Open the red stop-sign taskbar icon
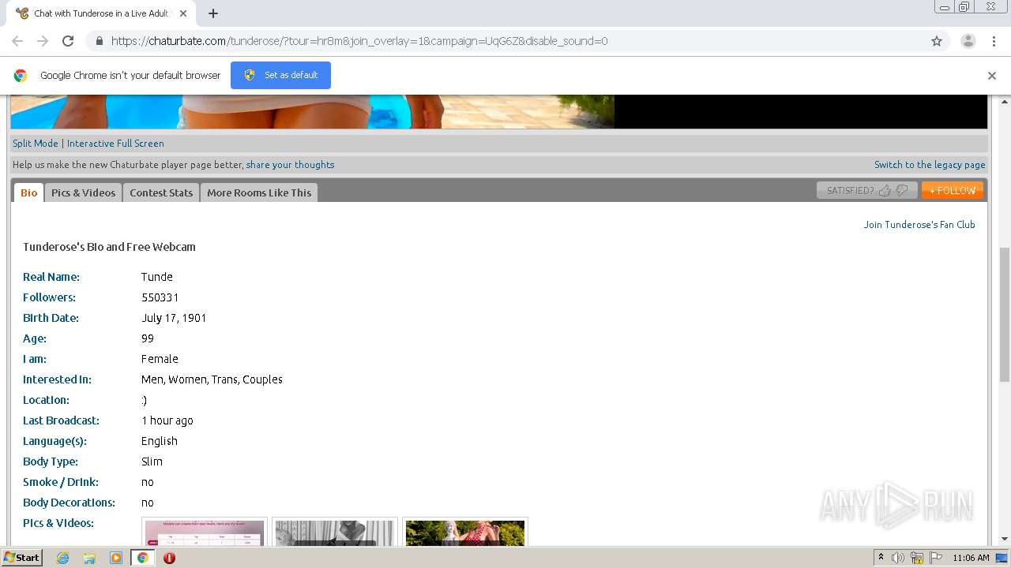 [x=169, y=558]
